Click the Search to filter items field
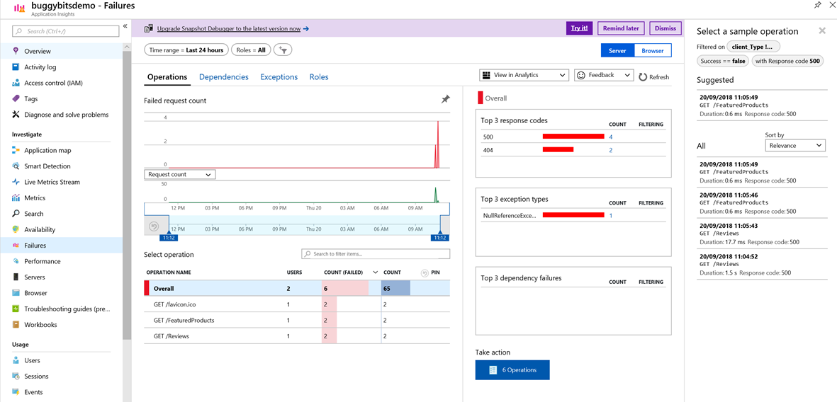 pyautogui.click(x=375, y=254)
